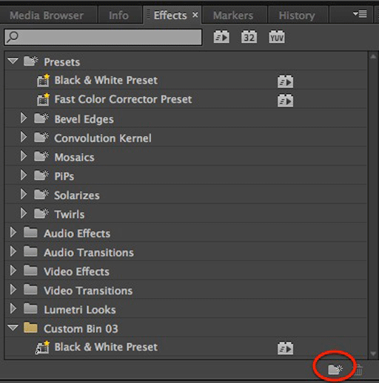Click the effects search field
The width and height of the screenshot is (379, 383).
pyautogui.click(x=103, y=37)
